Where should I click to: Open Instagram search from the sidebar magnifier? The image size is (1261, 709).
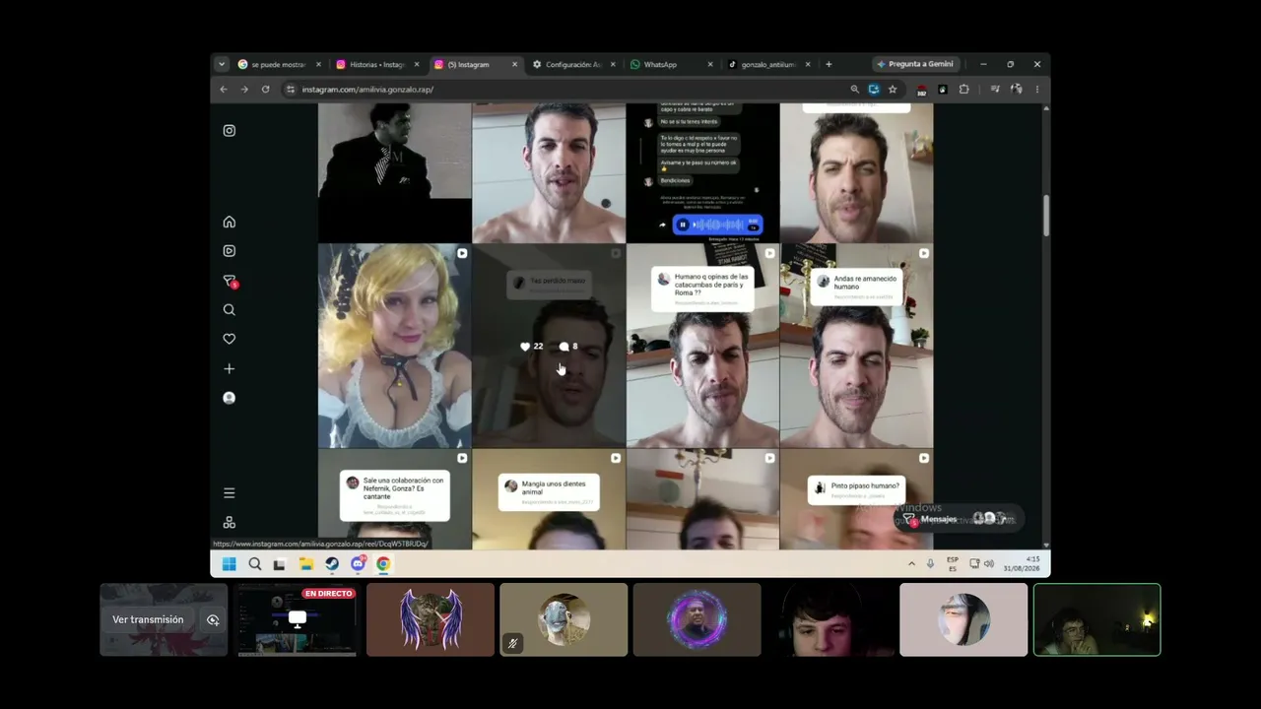pos(230,310)
